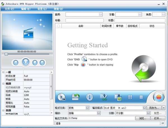
Task: Open the 输出格式 DivX dropdown
Action: (x=144, y=108)
